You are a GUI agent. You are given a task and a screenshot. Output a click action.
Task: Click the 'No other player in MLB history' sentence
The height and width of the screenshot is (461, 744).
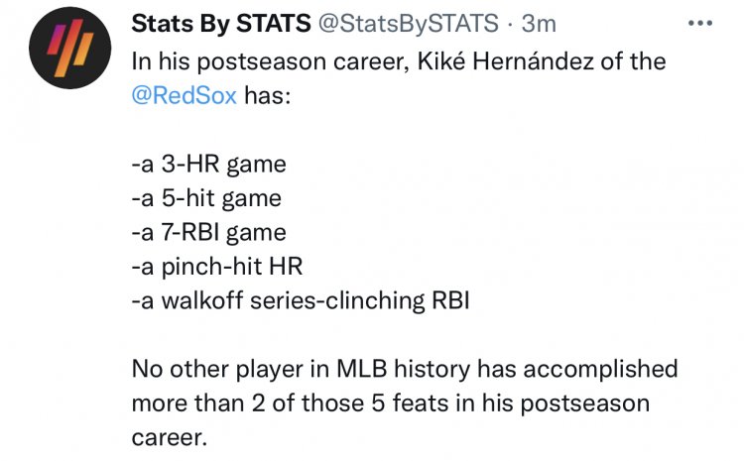[x=301, y=369]
